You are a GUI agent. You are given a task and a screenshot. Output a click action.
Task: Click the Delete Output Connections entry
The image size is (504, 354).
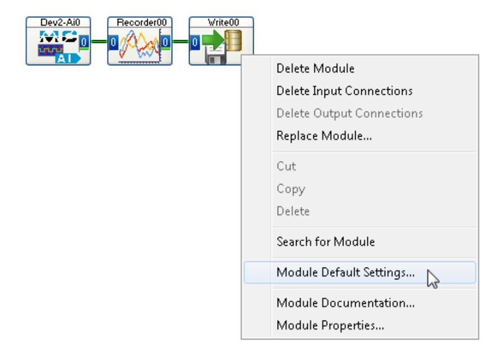(349, 113)
